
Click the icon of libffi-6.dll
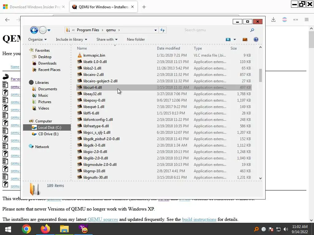click(x=79, y=113)
